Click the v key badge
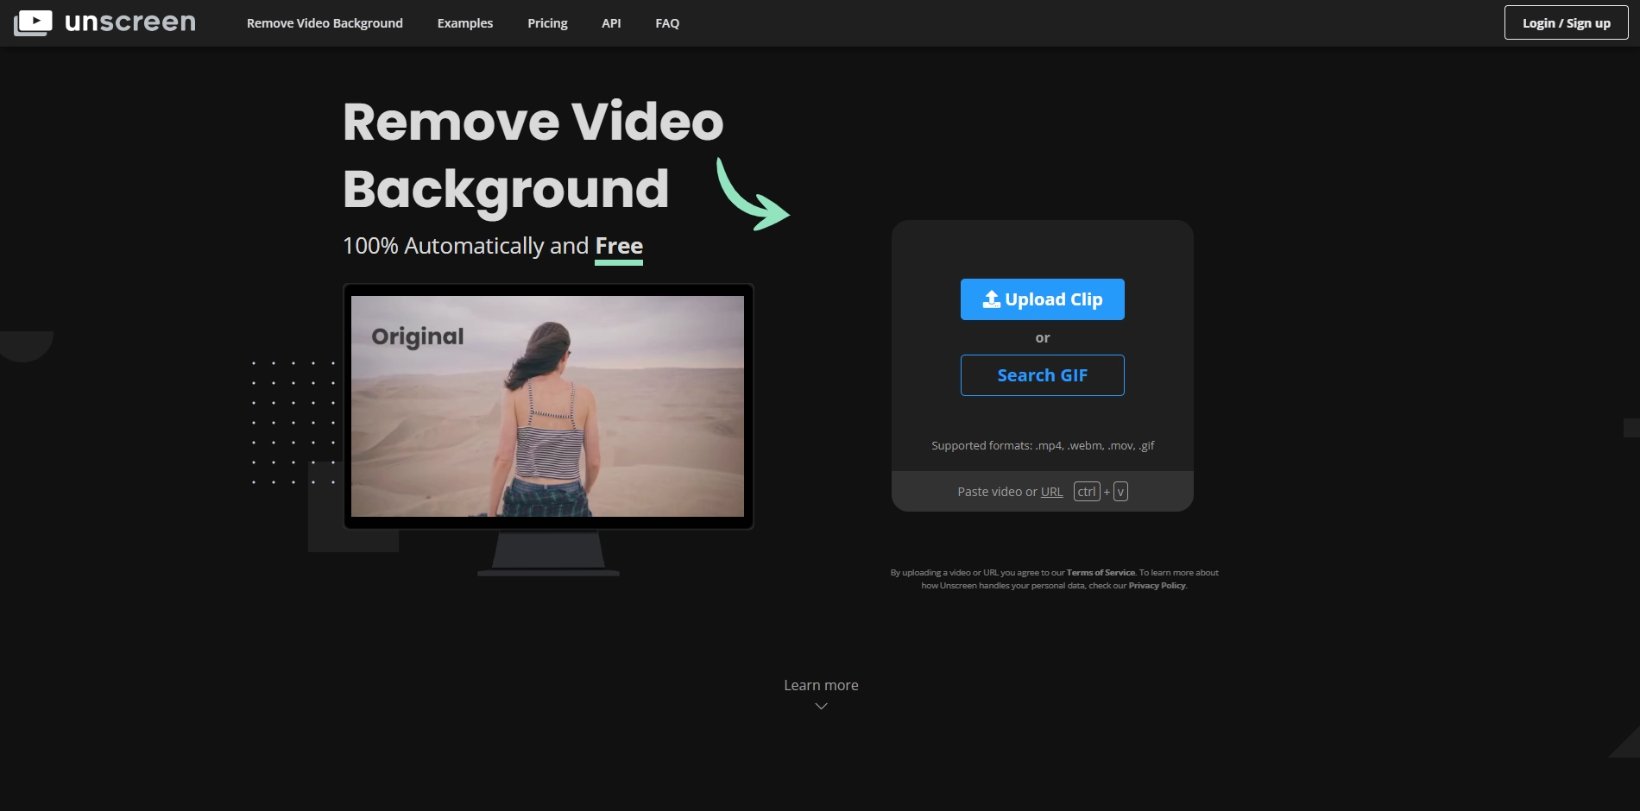This screenshot has width=1640, height=811. point(1120,492)
